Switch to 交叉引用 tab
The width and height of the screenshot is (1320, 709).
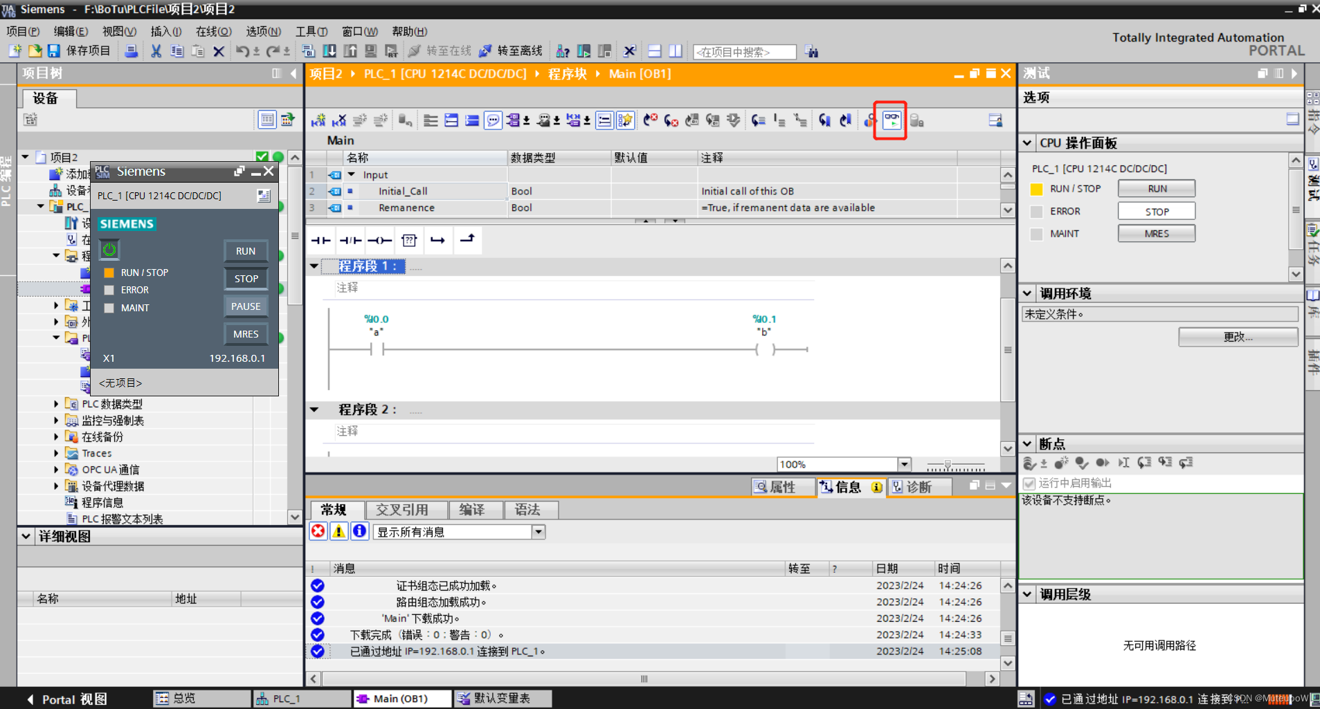[406, 510]
